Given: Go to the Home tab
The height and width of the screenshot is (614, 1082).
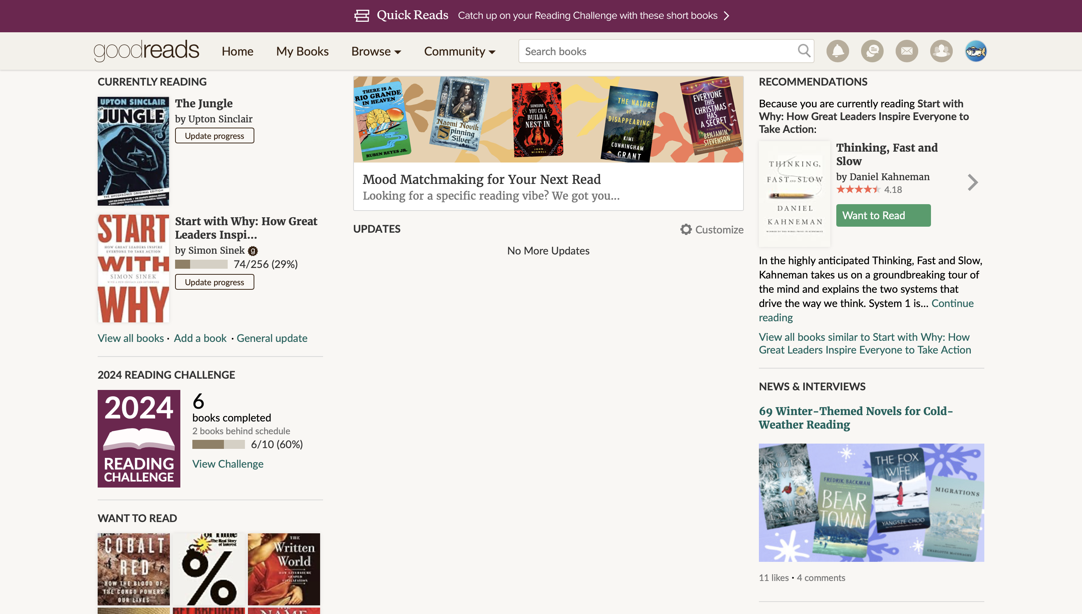Looking at the screenshot, I should coord(237,51).
